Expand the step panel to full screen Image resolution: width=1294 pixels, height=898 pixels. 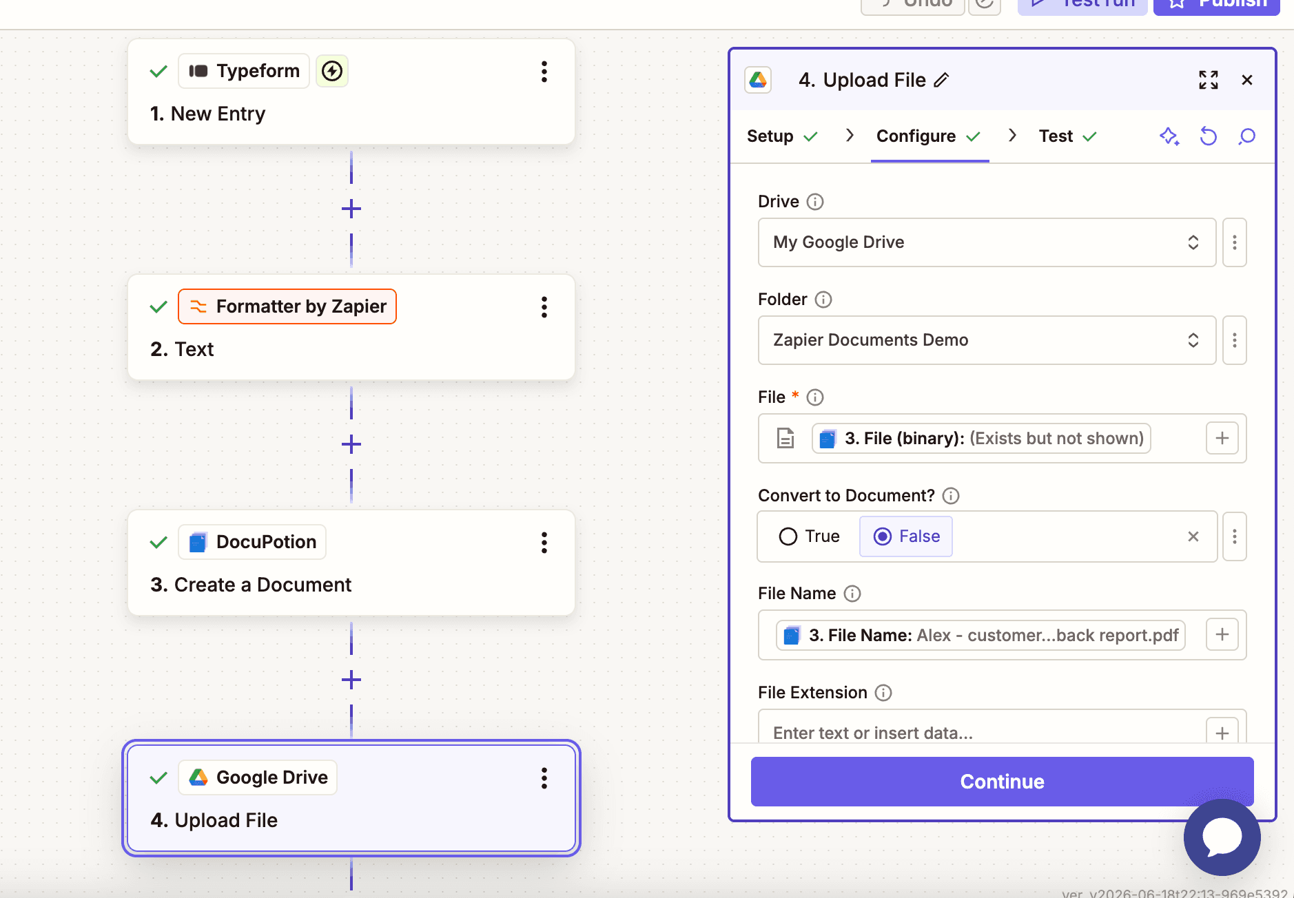1209,80
